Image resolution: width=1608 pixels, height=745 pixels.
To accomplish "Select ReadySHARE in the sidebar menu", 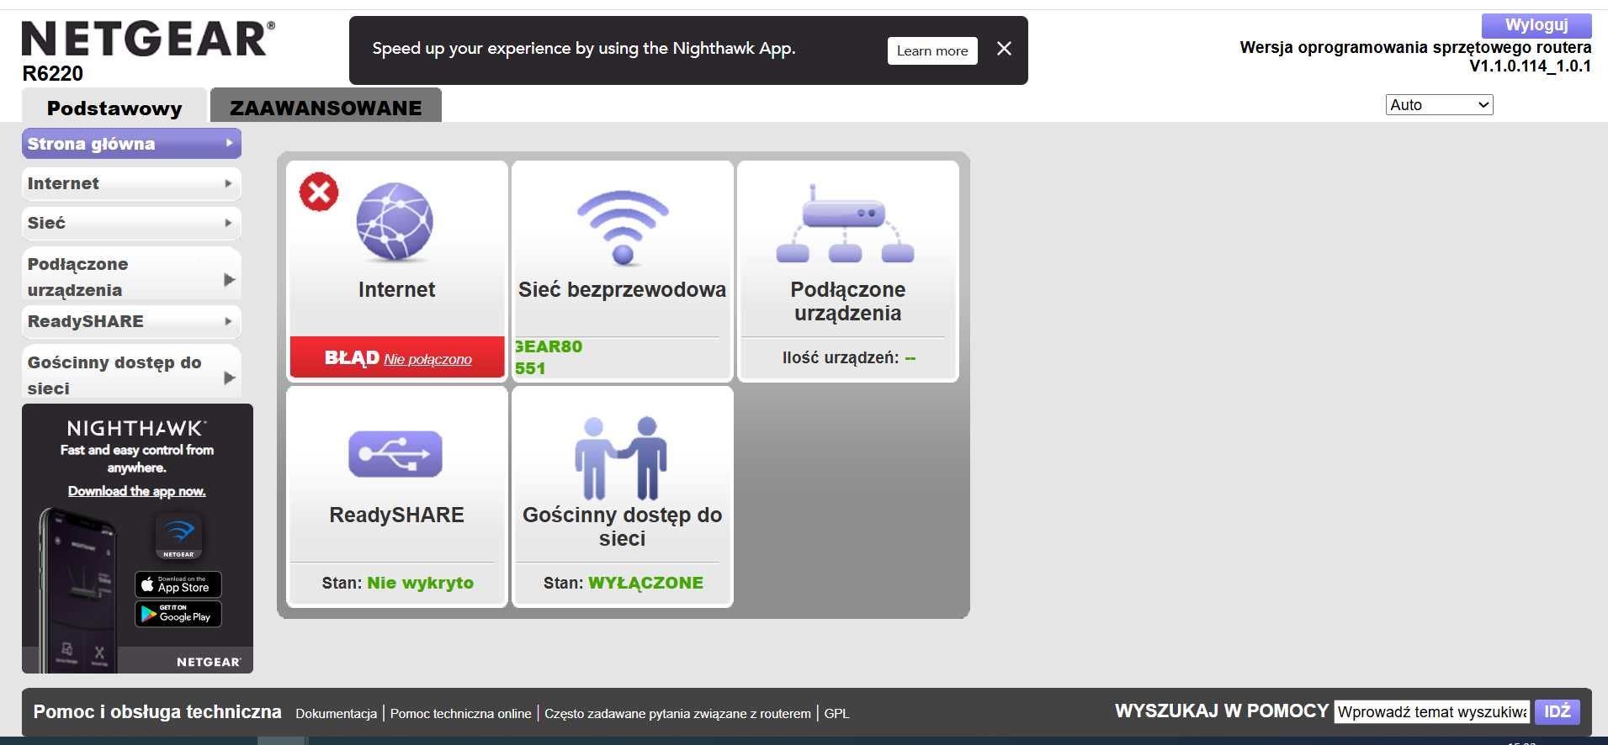I will tap(131, 321).
